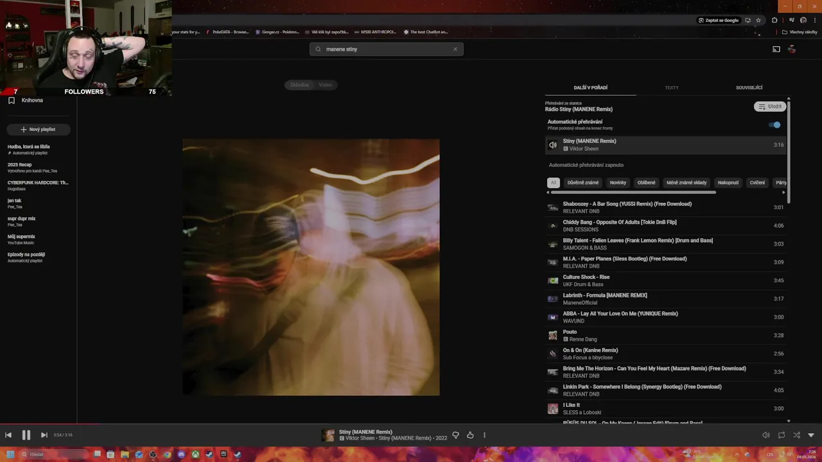The width and height of the screenshot is (822, 462).
Task: Toggle the Automatické přehrávání switch
Action: tap(775, 125)
